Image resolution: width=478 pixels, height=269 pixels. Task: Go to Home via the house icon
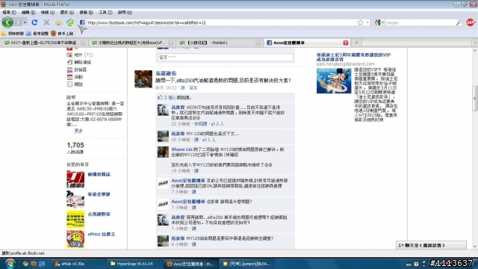[x=58, y=22]
